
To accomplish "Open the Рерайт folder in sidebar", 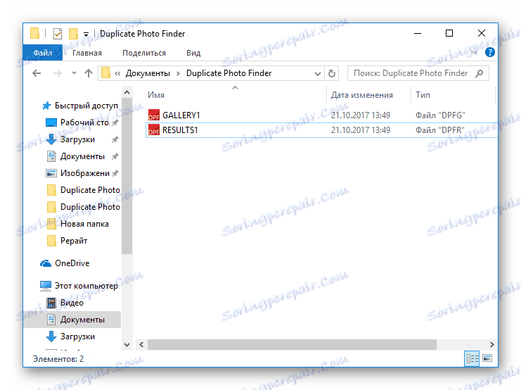I will coord(74,241).
